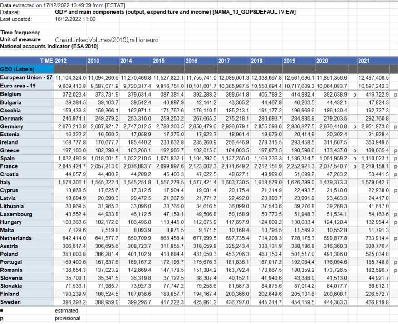Click the National accounts indicator label cell
This screenshot has width=398, height=324.
pos(50,46)
